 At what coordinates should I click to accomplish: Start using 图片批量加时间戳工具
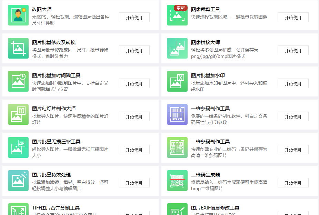coord(134,83)
